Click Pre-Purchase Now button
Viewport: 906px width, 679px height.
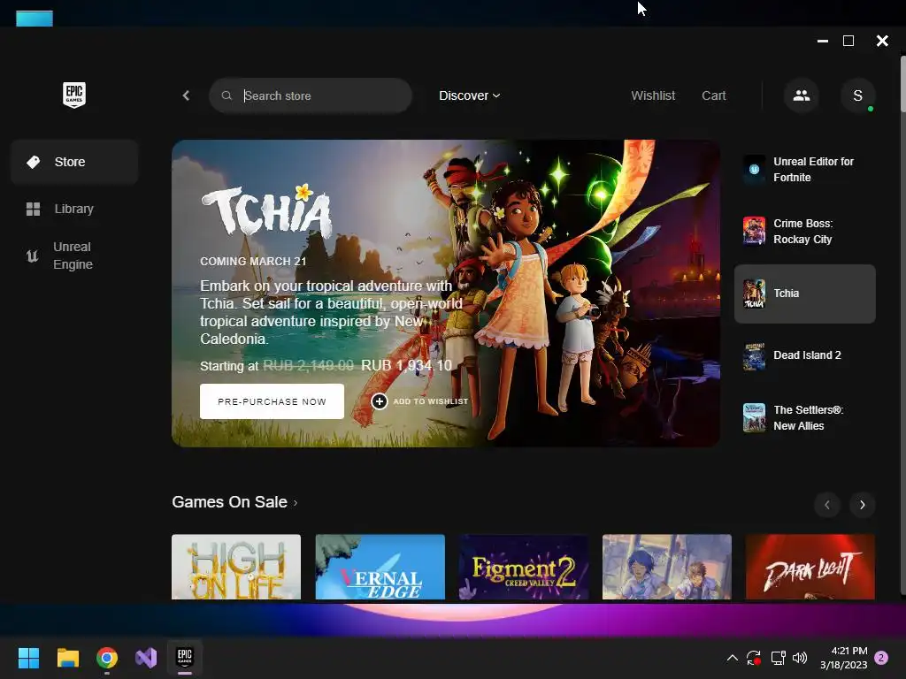pyautogui.click(x=272, y=401)
